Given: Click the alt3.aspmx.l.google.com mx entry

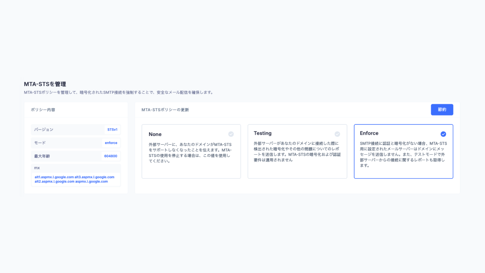Looking at the screenshot, I should click(x=94, y=177).
